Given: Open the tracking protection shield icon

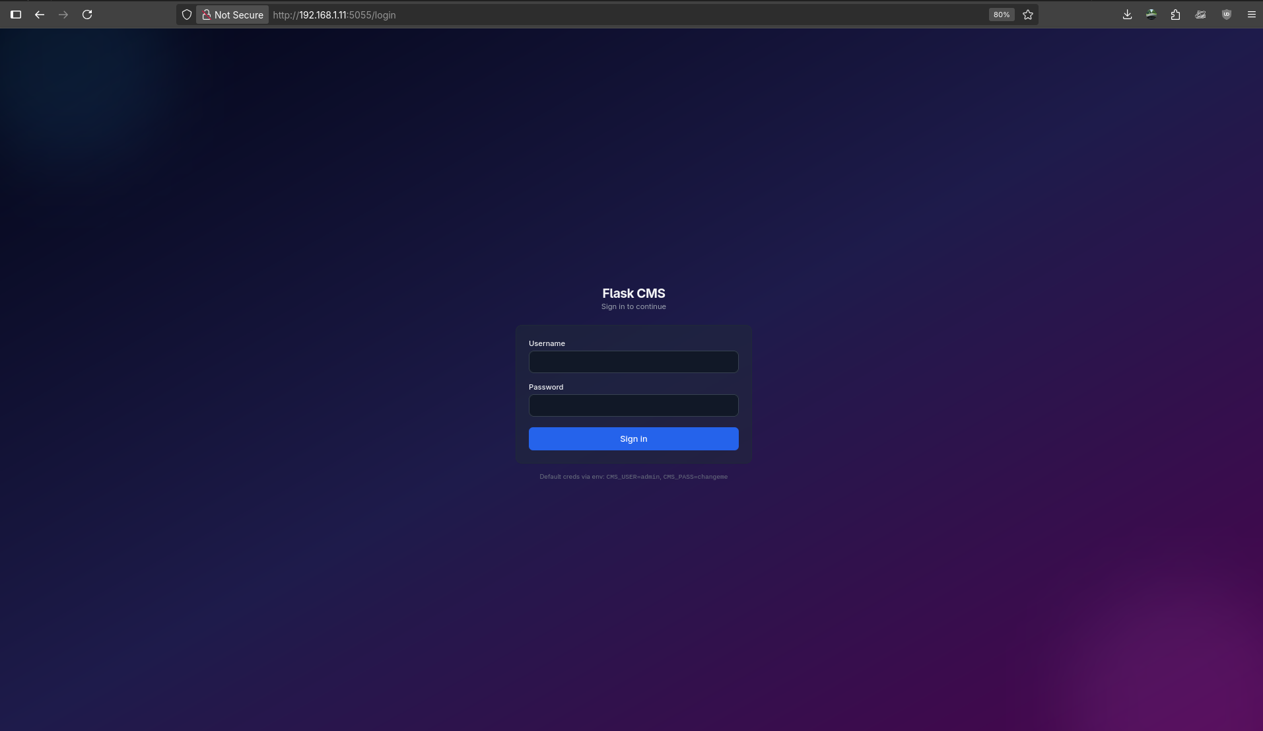Looking at the screenshot, I should (x=187, y=15).
